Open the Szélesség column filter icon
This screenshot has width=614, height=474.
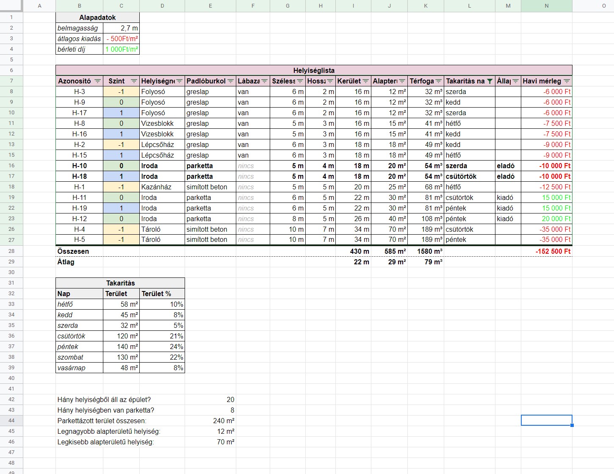pos(300,81)
